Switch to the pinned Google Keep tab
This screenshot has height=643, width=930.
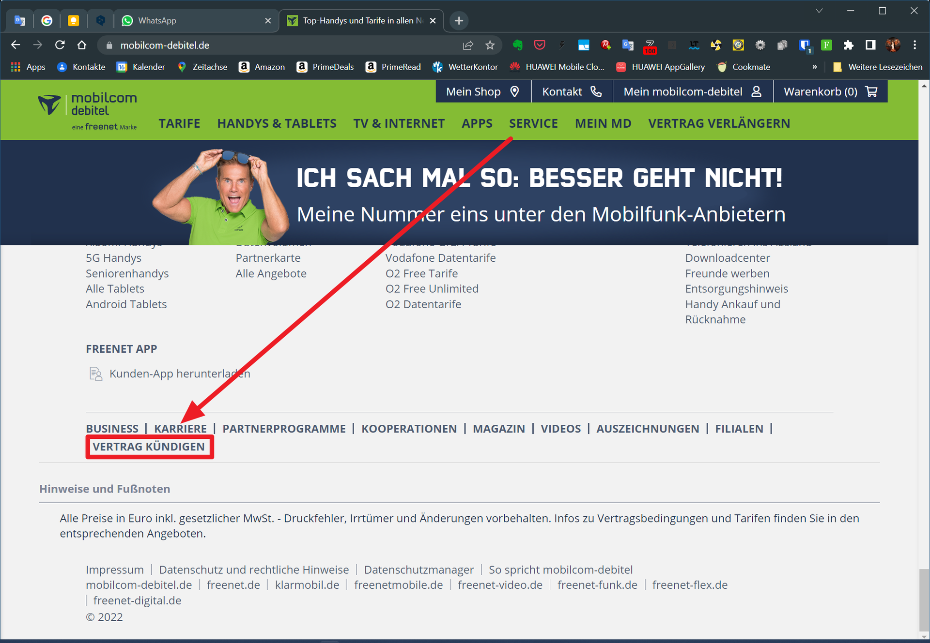tap(73, 20)
